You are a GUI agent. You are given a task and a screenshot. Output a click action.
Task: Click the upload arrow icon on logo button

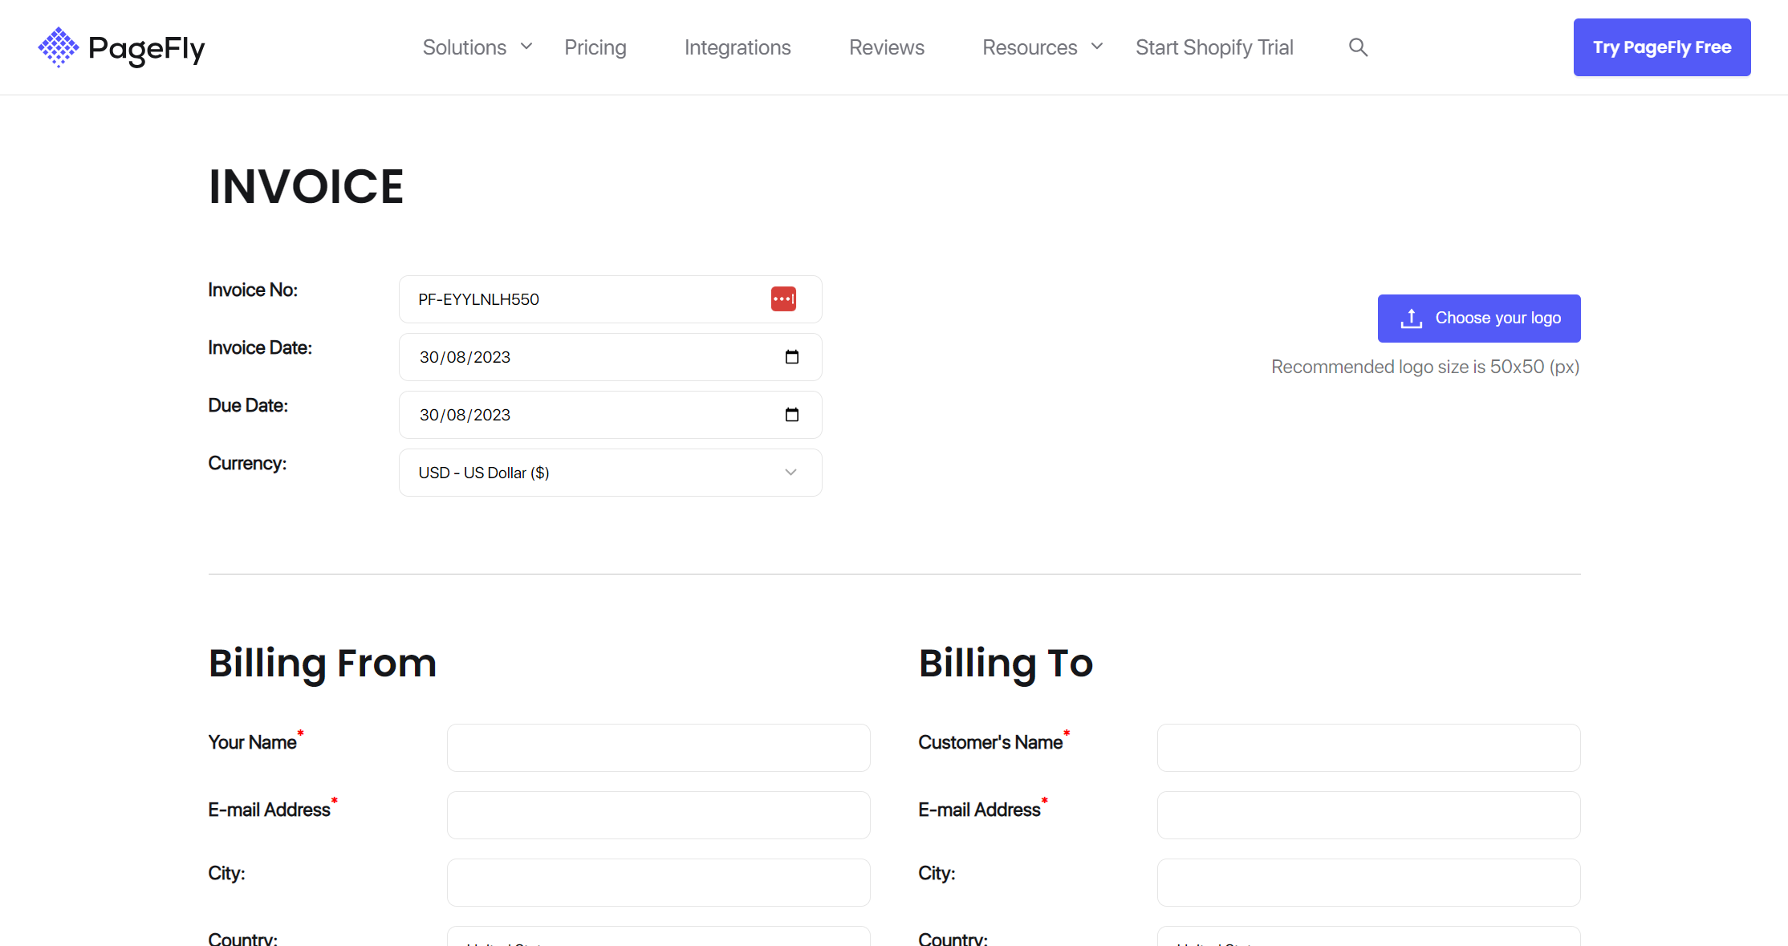coord(1411,319)
